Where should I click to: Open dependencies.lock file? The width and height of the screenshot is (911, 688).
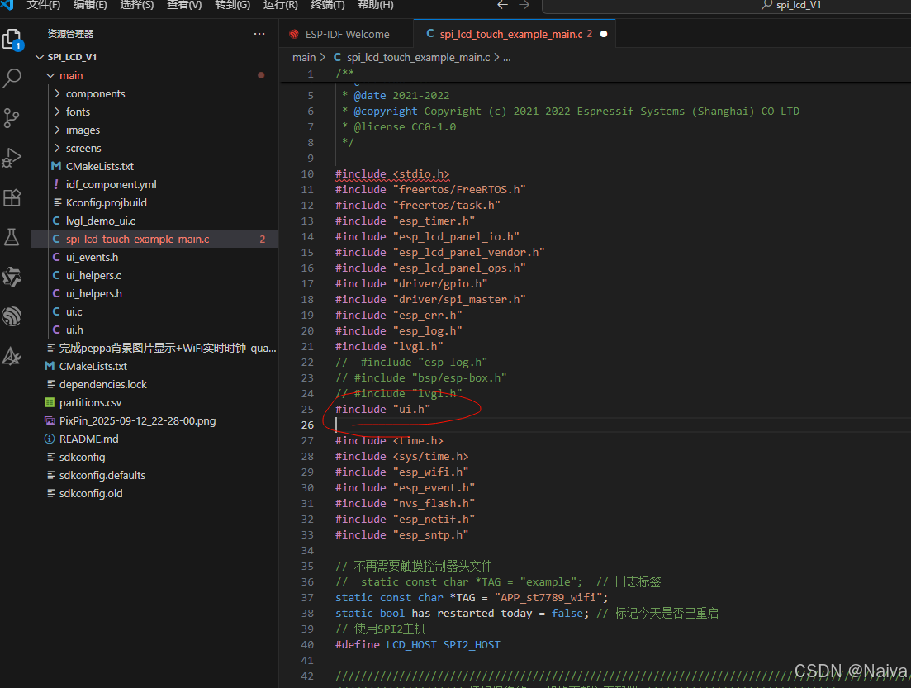pos(103,384)
